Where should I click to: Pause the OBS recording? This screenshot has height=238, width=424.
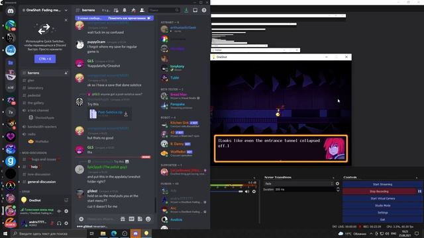click(419, 191)
